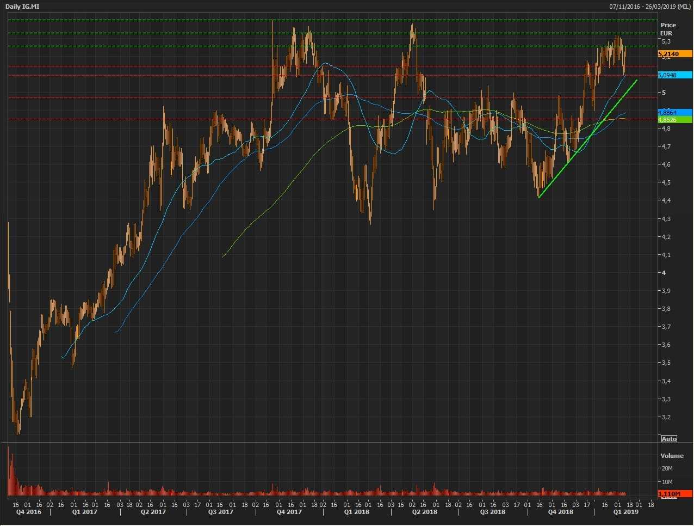Image resolution: width=694 pixels, height=526 pixels.
Task: Click the bright green ascending trendline
Action: tap(587, 138)
